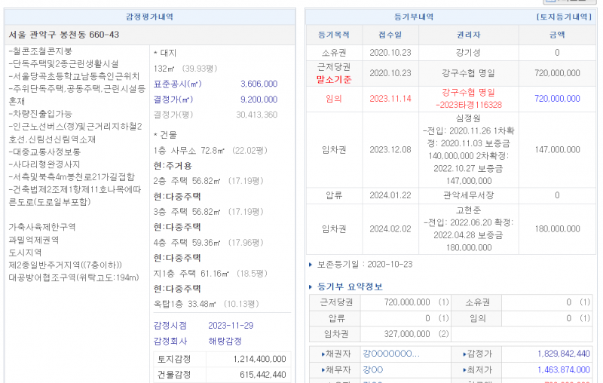Click the arrow marker before 감정가
The image size is (603, 383).
click(464, 354)
